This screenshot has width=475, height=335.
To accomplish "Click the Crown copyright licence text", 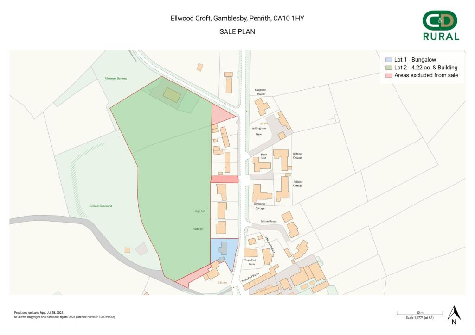I will pyautogui.click(x=64, y=317).
